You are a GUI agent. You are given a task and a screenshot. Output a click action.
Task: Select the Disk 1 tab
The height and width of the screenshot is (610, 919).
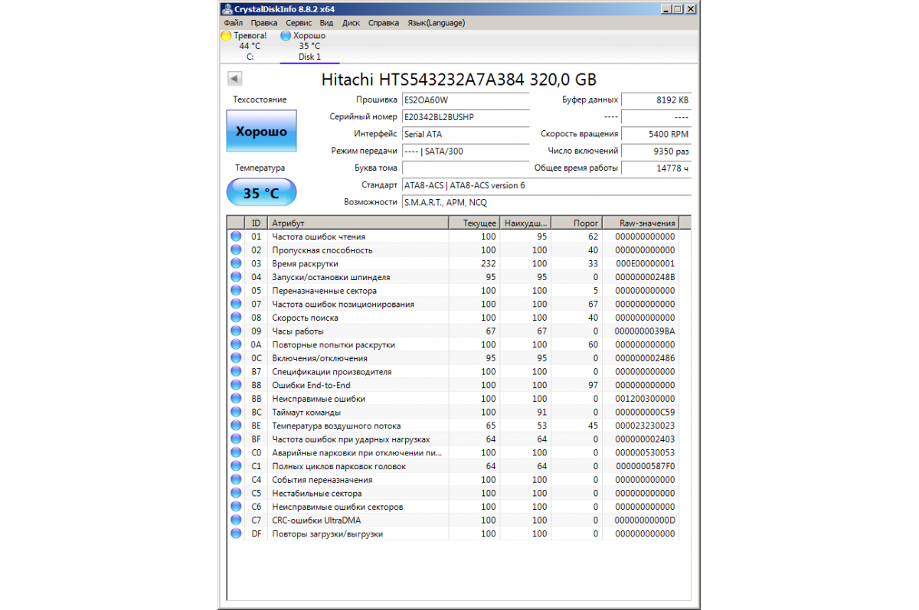(309, 46)
